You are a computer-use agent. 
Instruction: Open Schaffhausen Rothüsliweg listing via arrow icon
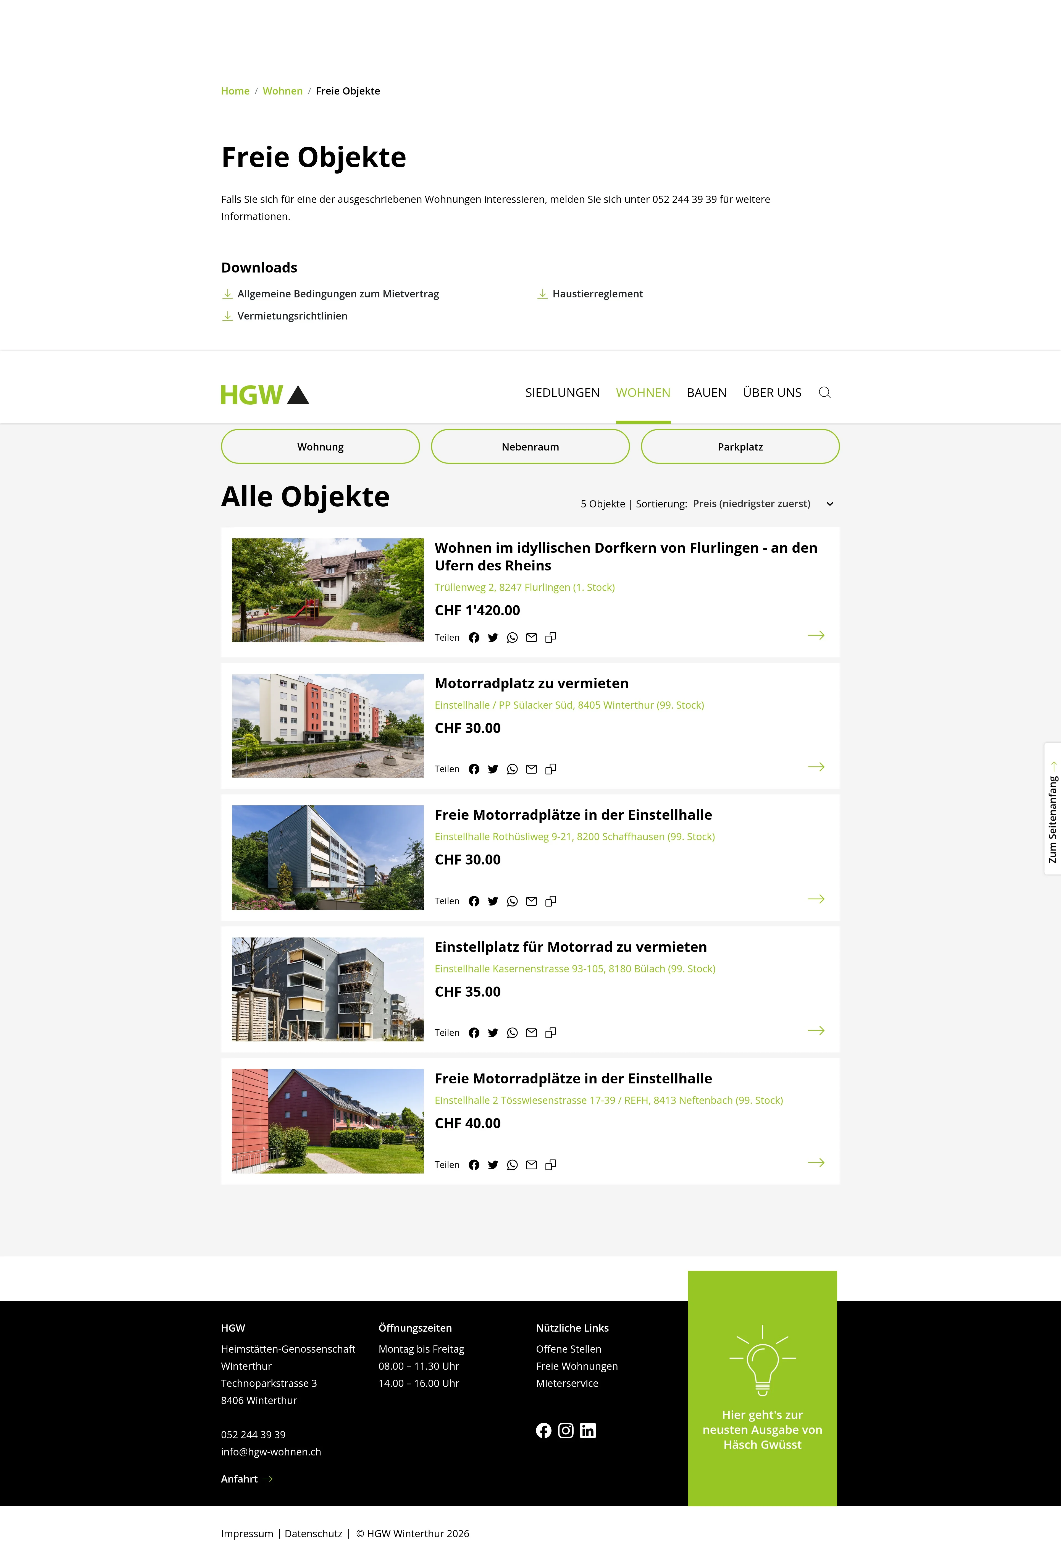[x=816, y=899]
